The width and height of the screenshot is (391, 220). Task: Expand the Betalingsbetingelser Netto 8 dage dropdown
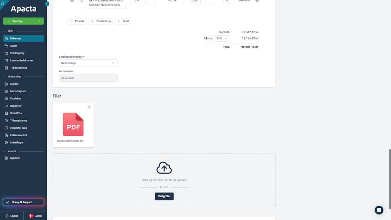click(88, 63)
